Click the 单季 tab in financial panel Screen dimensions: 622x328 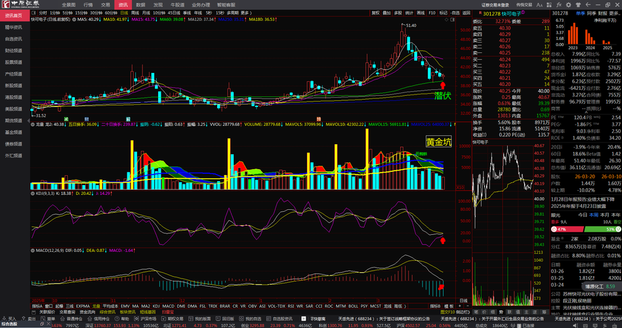[x=581, y=12]
